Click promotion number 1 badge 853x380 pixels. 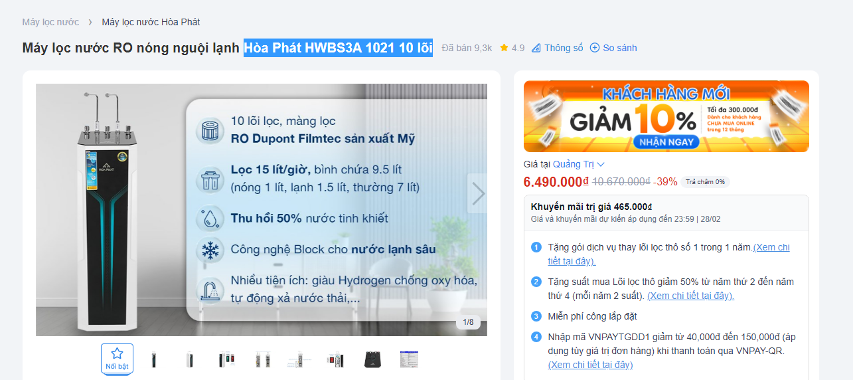536,248
